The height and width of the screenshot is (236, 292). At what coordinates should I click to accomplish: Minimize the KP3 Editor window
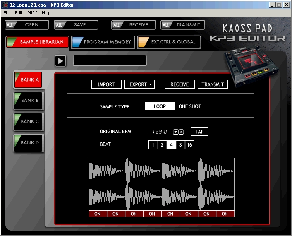click(x=272, y=5)
